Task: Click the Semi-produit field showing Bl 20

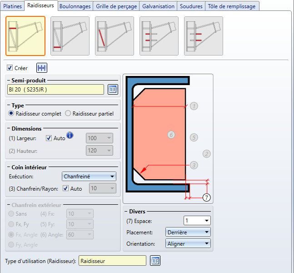Action: [55, 89]
